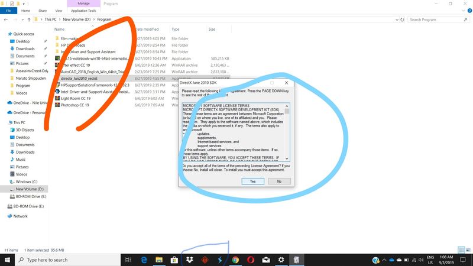Open the Mail app taskbar icon
Viewport: 473px width, 266px height.
pyautogui.click(x=265, y=259)
